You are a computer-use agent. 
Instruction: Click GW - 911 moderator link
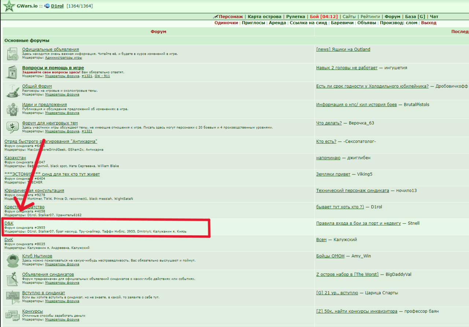tap(102, 76)
